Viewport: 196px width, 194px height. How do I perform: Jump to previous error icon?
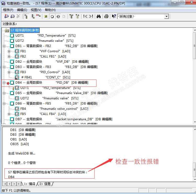click(x=85, y=16)
